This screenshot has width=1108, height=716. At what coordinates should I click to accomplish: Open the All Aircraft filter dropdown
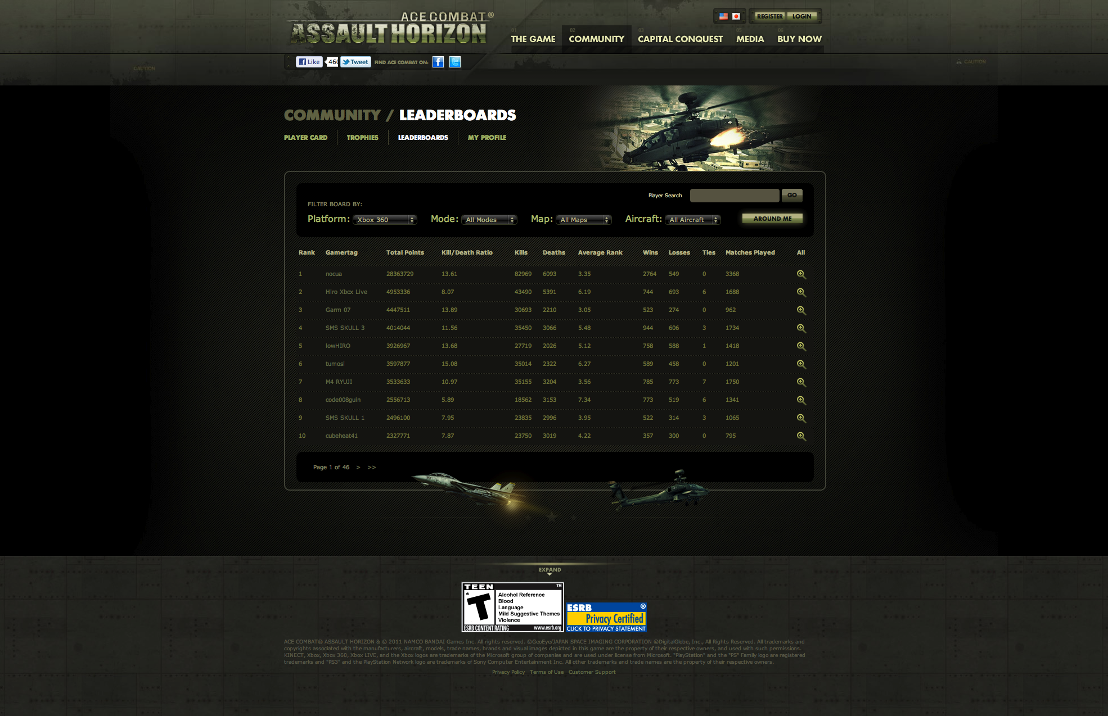point(692,220)
